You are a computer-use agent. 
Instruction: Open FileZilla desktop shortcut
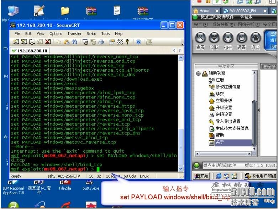pos(65,185)
